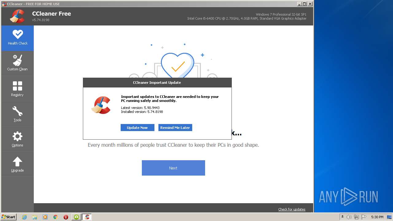The height and width of the screenshot is (221, 393).
Task: Click Remind Me Later button
Action: click(x=175, y=128)
